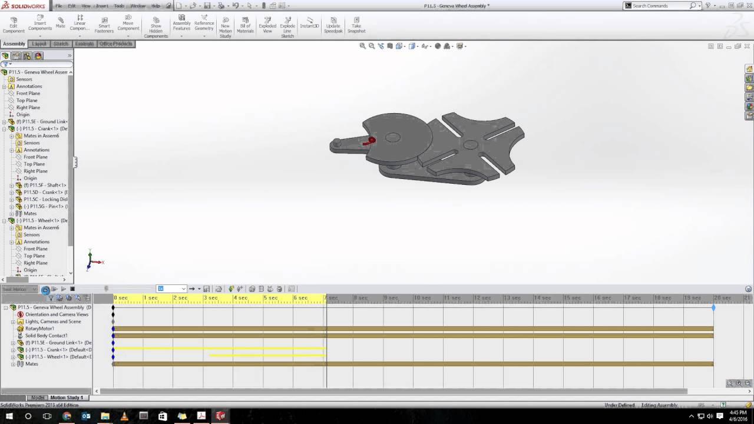
Task: Switch to the Office Products tab
Action: pyautogui.click(x=116, y=44)
